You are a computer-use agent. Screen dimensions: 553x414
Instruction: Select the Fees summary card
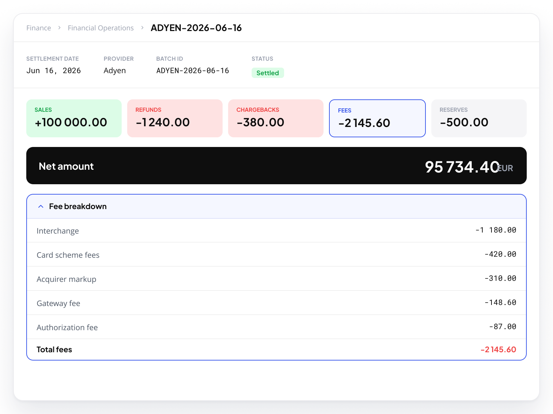tap(377, 118)
